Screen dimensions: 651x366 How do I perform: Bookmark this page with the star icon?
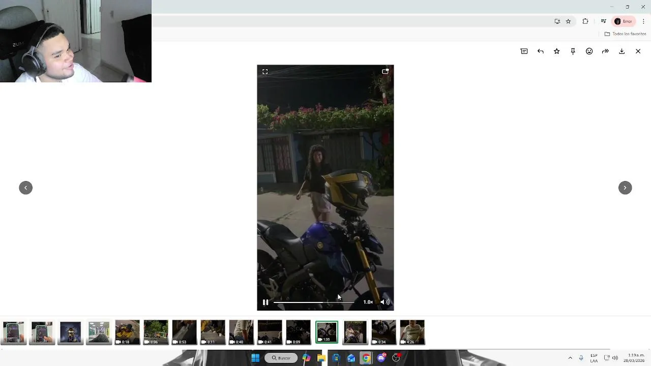click(569, 21)
